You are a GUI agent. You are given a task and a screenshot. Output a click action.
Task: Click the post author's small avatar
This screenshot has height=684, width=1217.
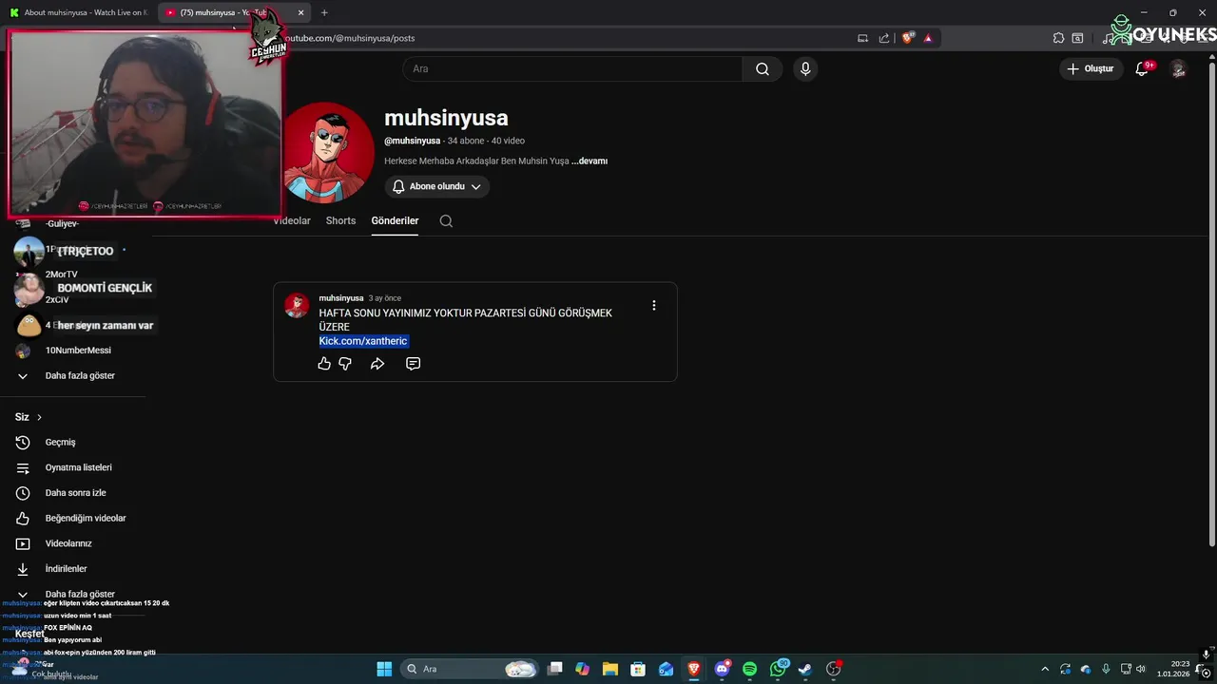297,305
